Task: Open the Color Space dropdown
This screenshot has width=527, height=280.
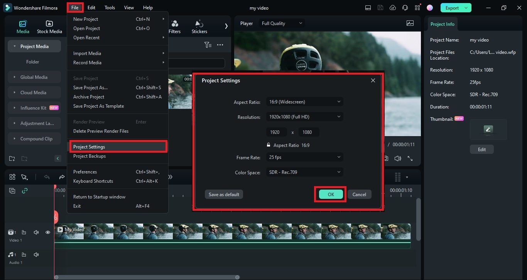Action: [304, 172]
